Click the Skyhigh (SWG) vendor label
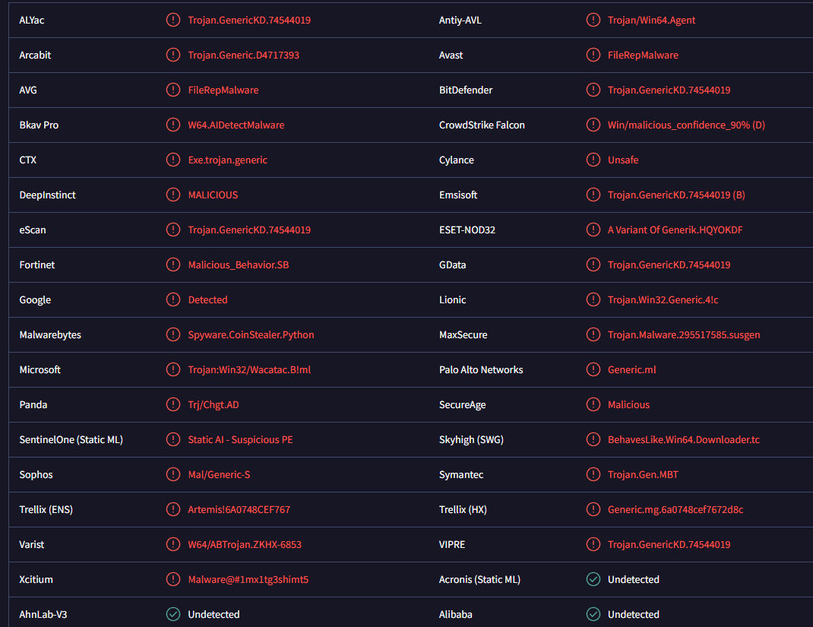This screenshot has height=627, width=813. (x=471, y=440)
